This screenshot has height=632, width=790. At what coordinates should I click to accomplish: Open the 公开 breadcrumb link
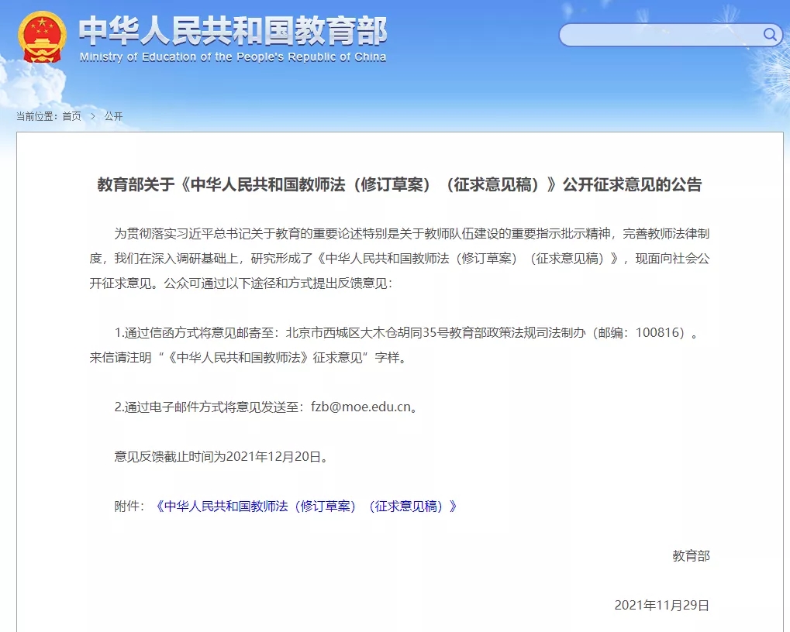[x=113, y=116]
